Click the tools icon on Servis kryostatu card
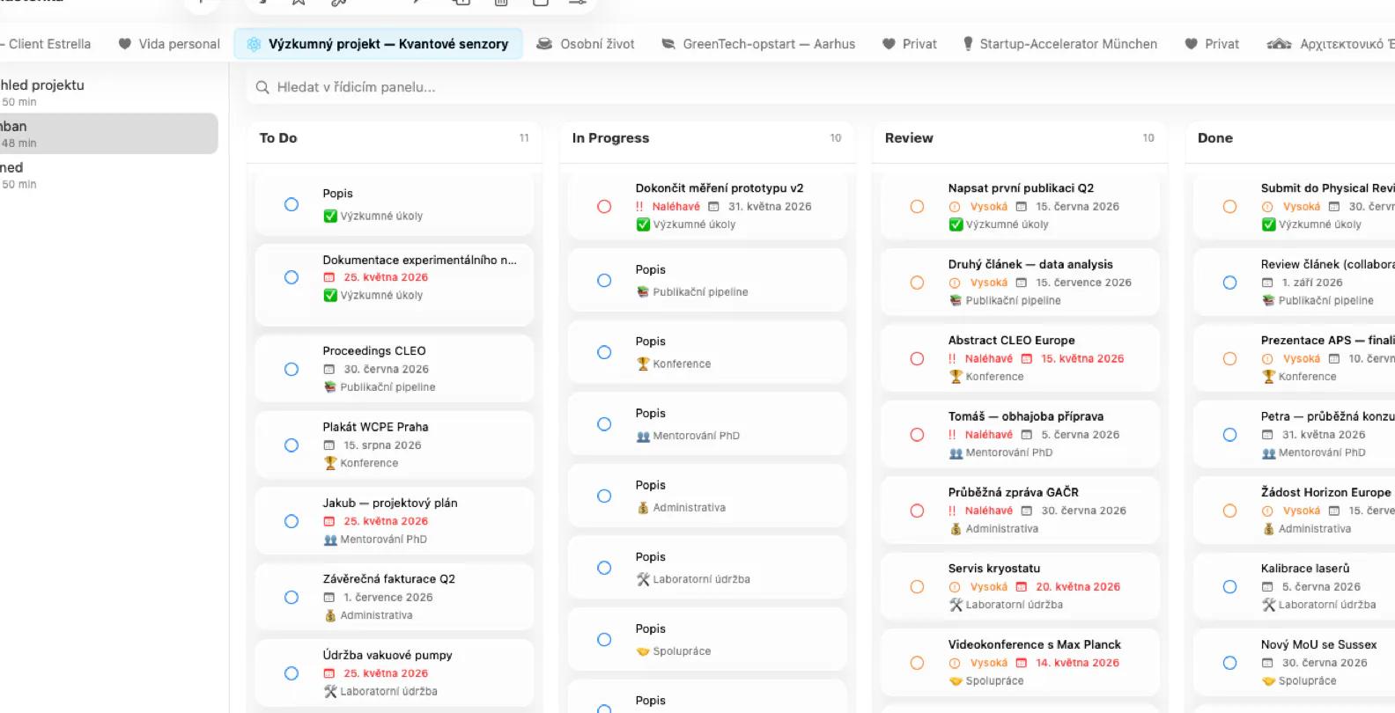1395x713 pixels. point(956,605)
